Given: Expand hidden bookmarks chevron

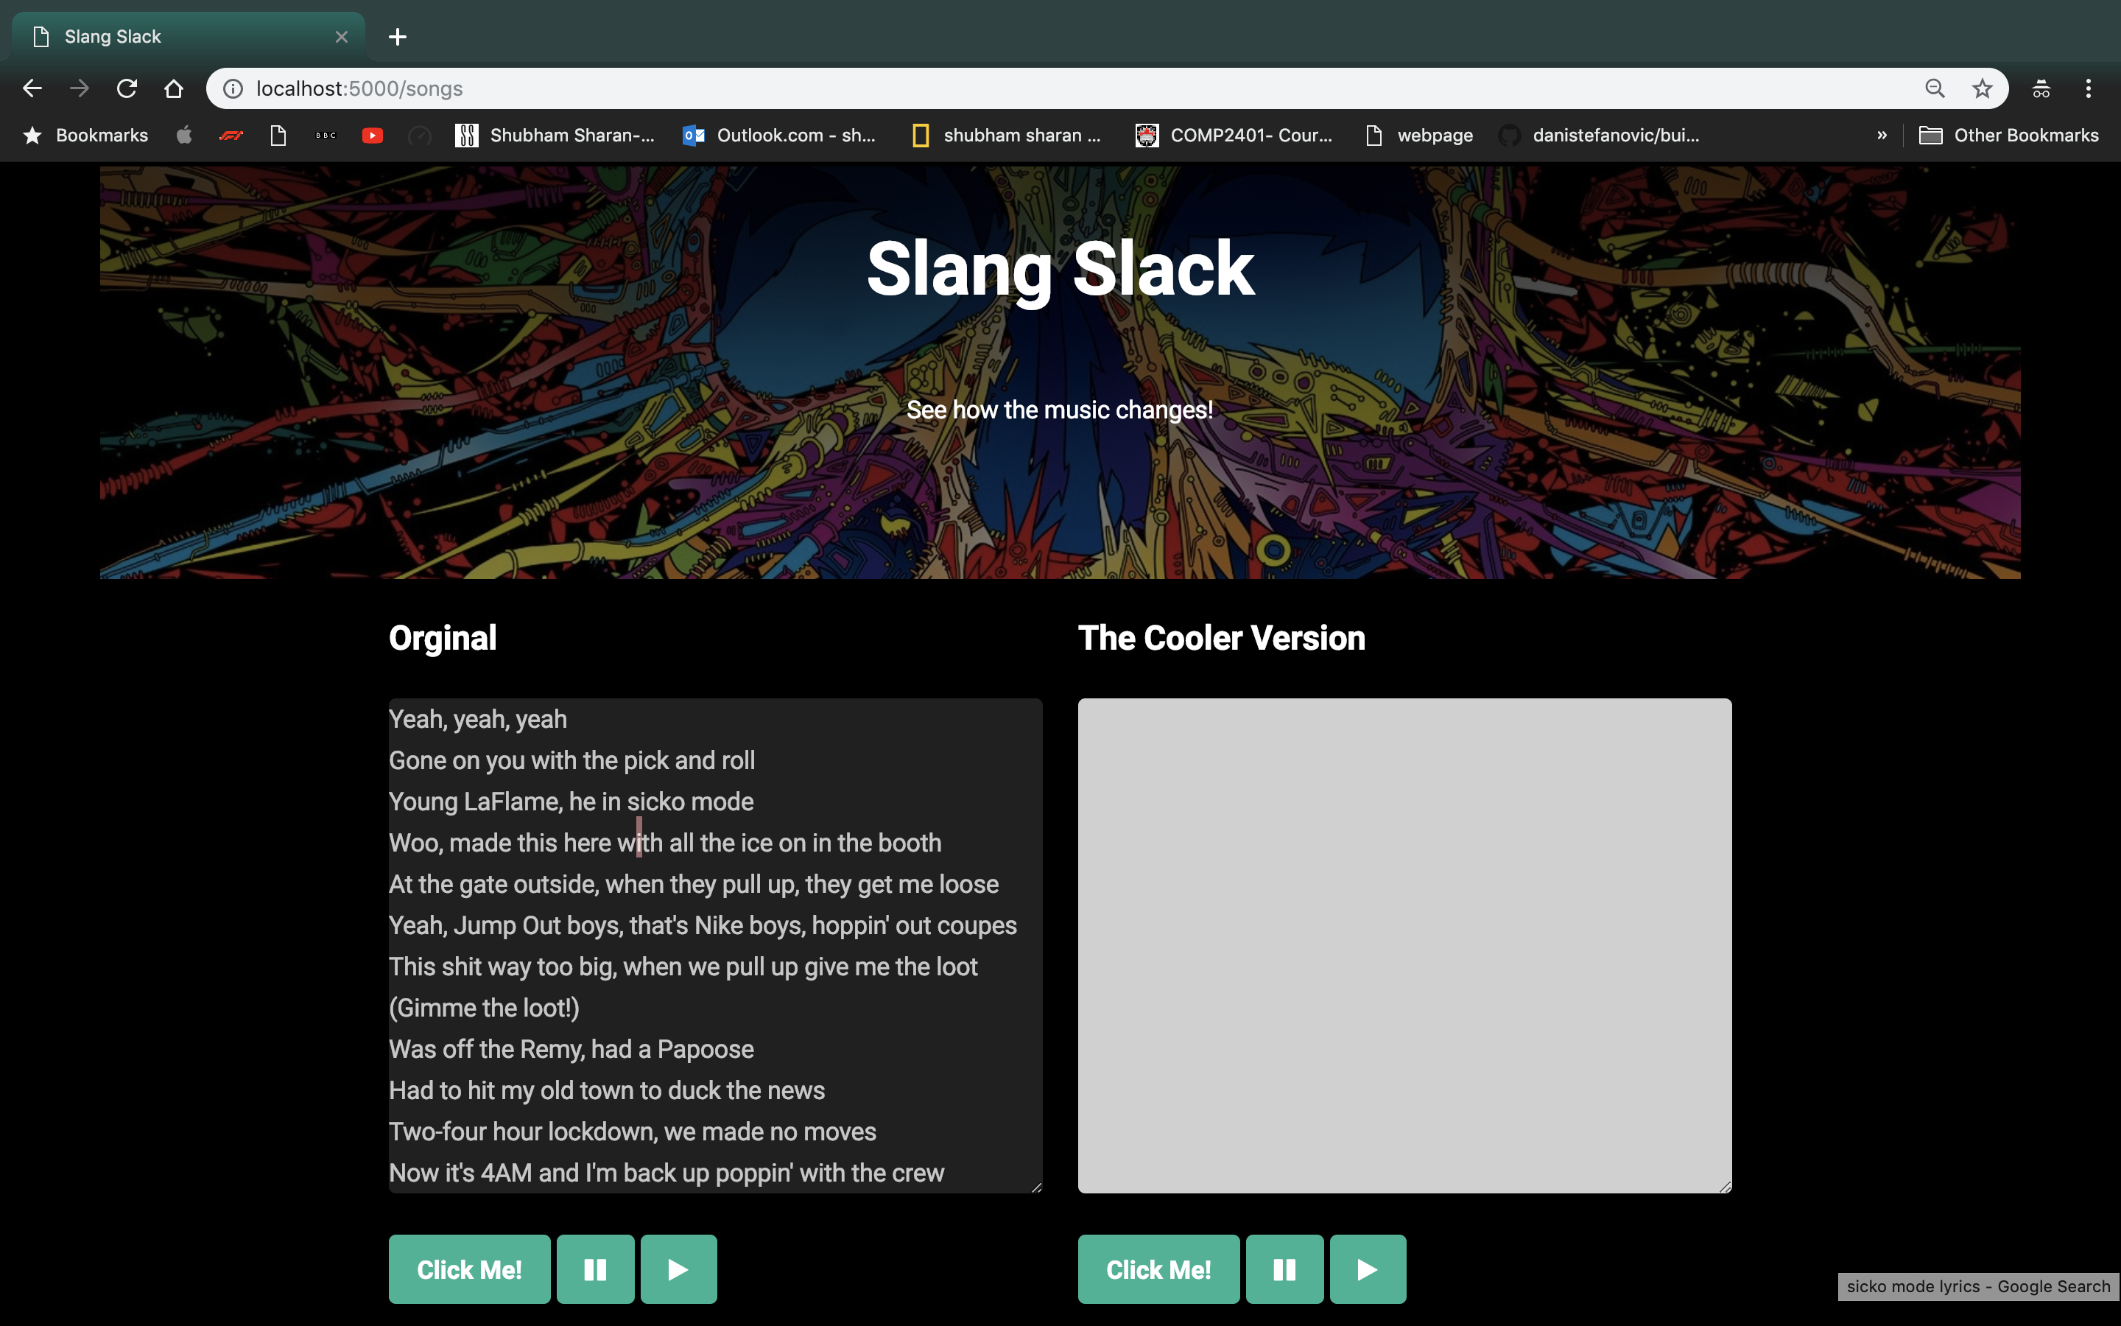Looking at the screenshot, I should pyautogui.click(x=1882, y=135).
